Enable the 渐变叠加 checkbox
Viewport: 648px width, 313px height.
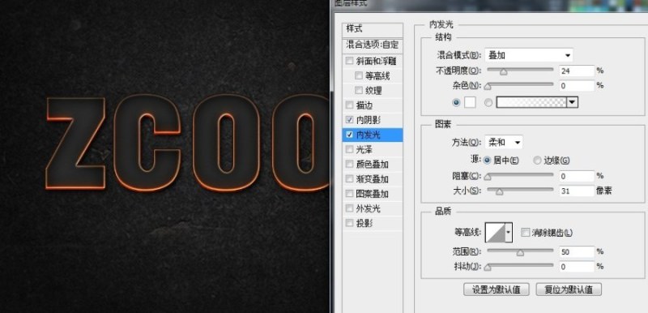[350, 179]
